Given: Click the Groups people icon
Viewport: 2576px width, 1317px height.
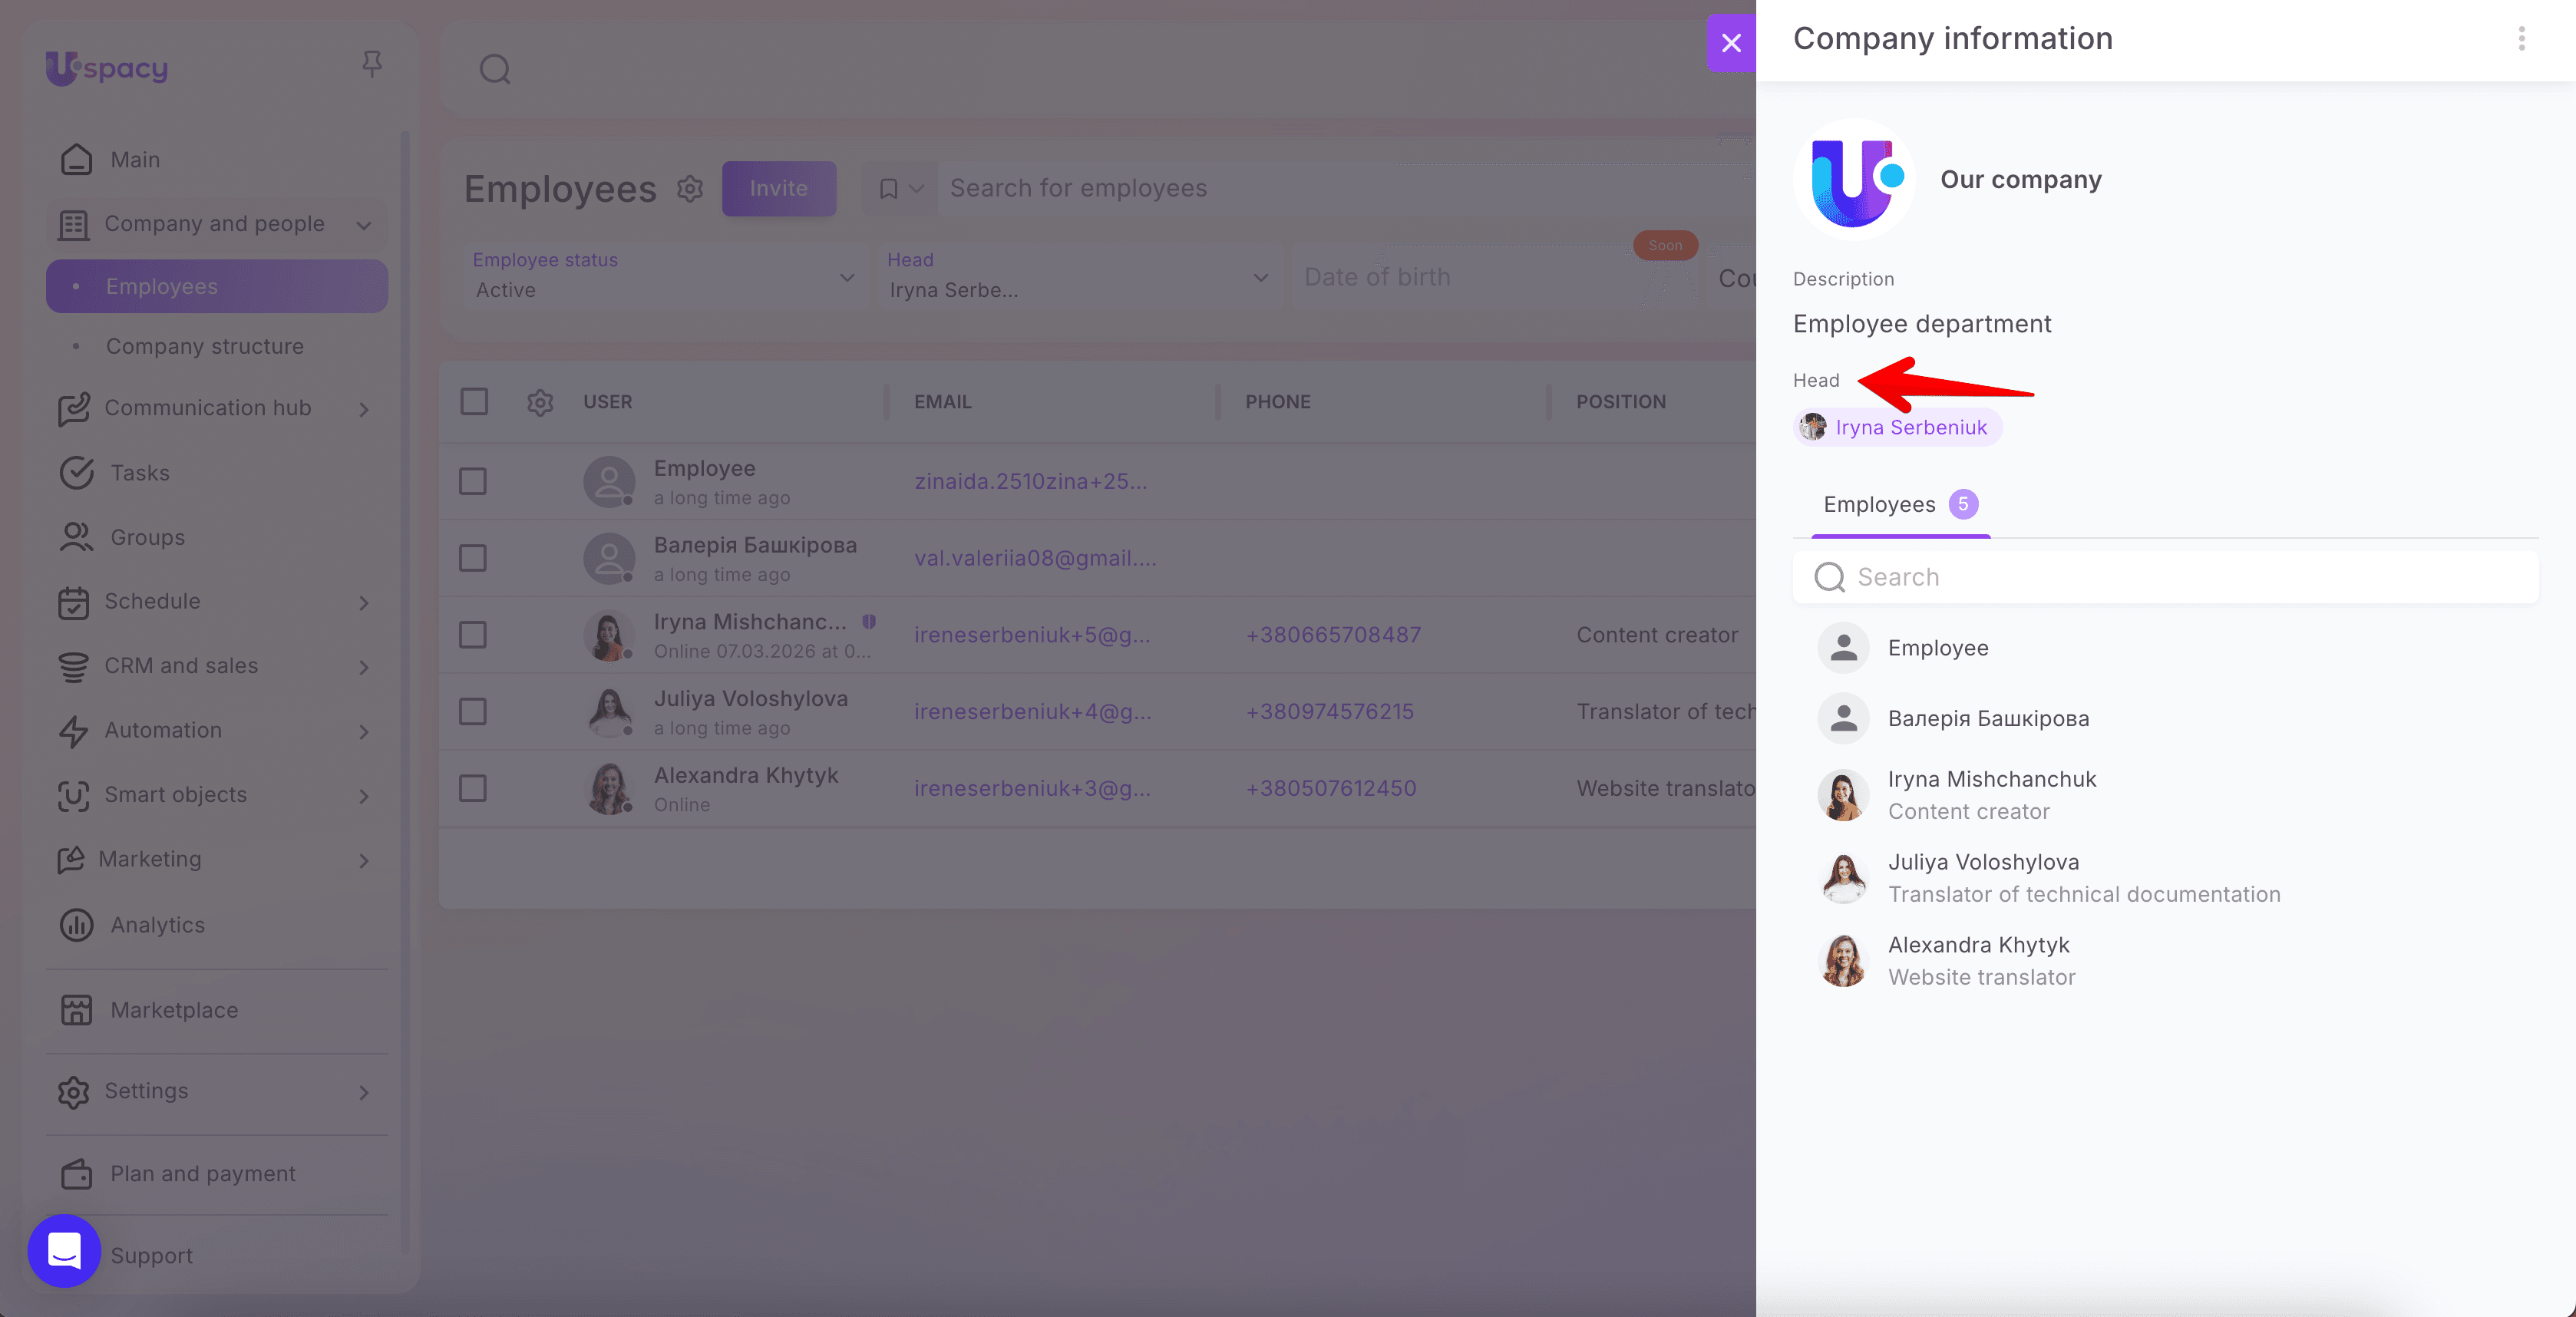Looking at the screenshot, I should click(76, 537).
